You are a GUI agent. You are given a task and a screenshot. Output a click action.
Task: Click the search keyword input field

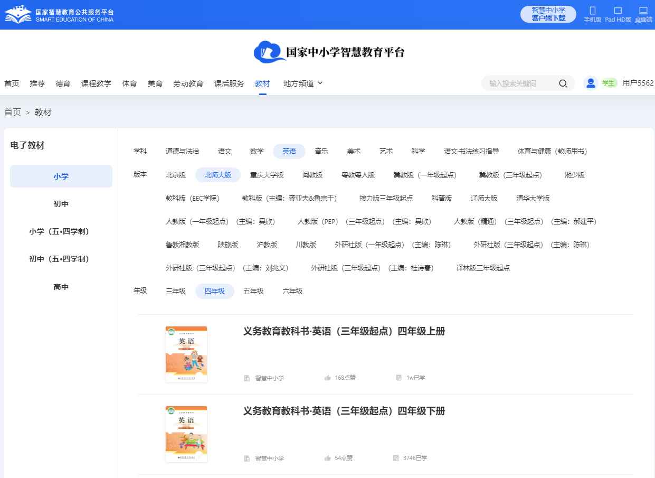coord(520,83)
